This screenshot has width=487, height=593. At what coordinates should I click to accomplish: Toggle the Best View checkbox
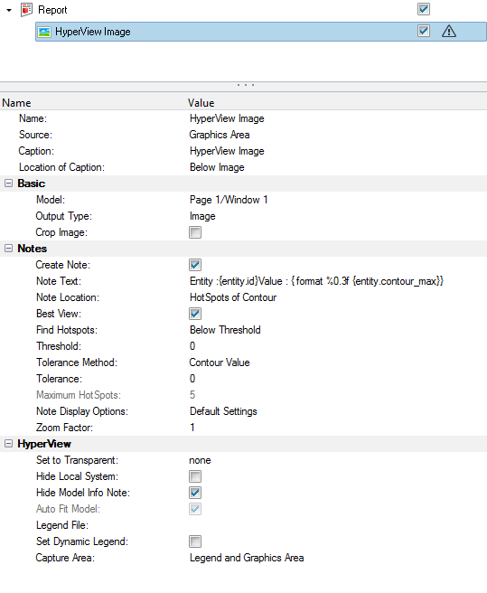(x=195, y=314)
